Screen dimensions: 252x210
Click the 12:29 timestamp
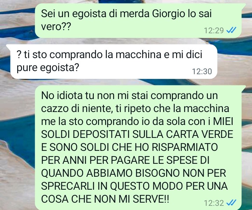point(214,30)
